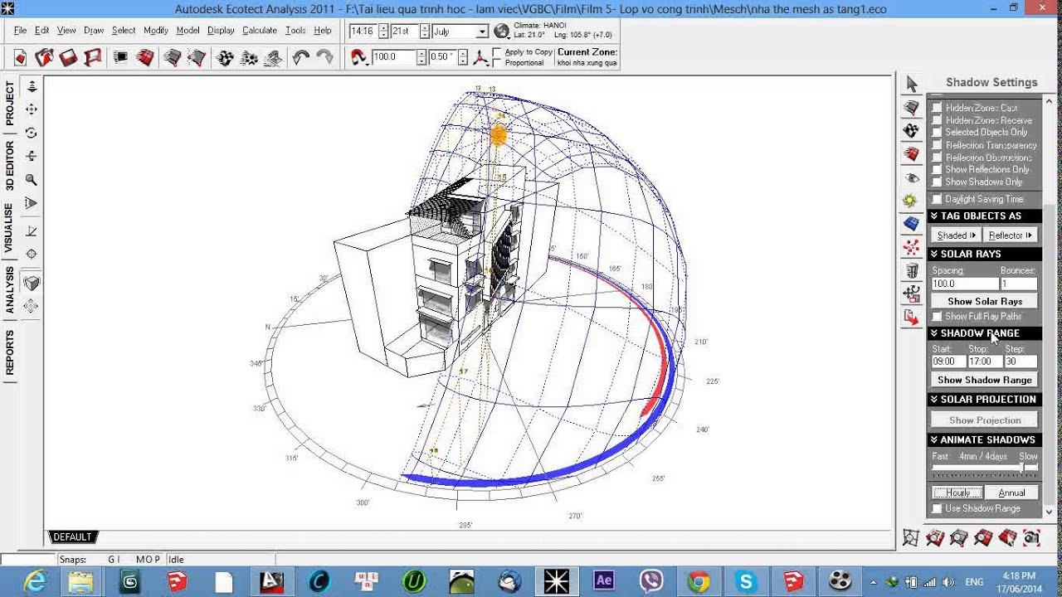1062x597 pixels.
Task: Click the Save (red floppy disk) toolbar icon
Action: [69, 57]
